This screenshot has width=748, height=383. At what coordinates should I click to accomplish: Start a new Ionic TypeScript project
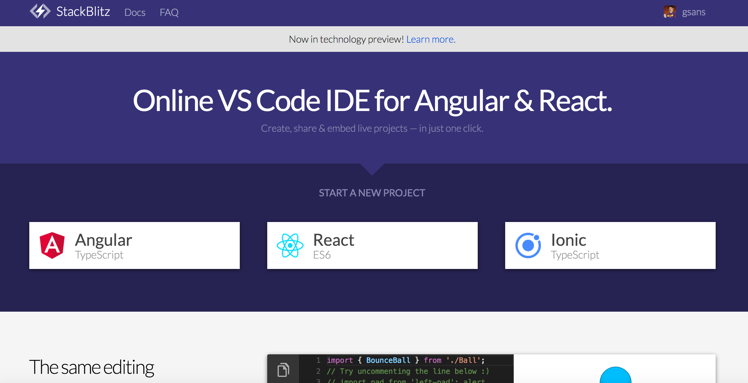[x=610, y=245]
